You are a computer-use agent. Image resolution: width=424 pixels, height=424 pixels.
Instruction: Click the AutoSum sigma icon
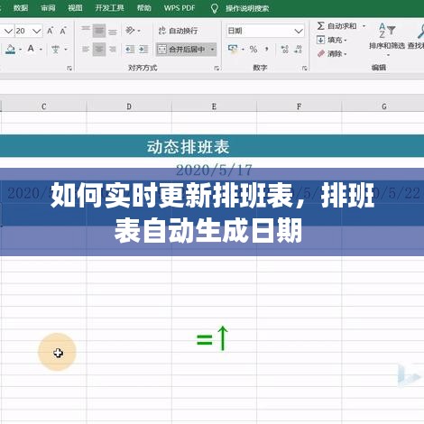point(320,26)
